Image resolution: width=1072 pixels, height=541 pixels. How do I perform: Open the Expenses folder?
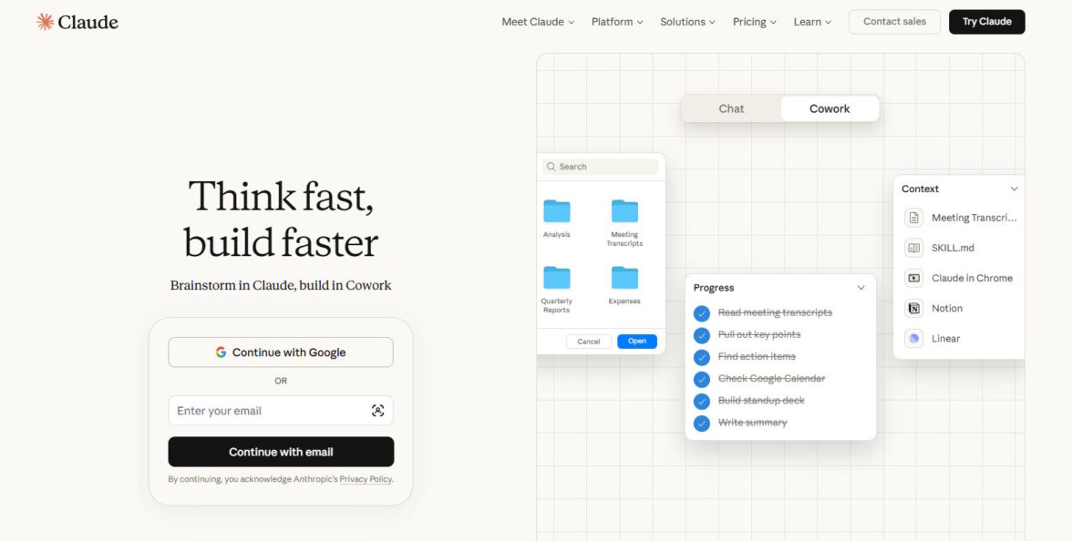pyautogui.click(x=625, y=278)
